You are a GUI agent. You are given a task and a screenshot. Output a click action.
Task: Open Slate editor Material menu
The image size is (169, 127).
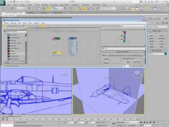pos(13,23)
